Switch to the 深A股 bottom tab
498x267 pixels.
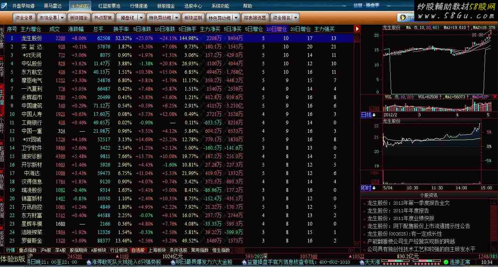point(60,250)
